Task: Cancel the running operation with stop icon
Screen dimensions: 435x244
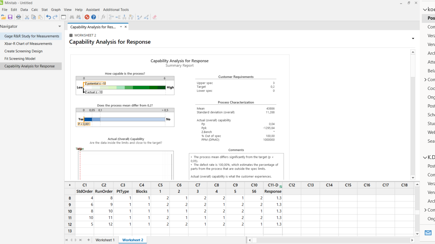Action: pos(87,17)
